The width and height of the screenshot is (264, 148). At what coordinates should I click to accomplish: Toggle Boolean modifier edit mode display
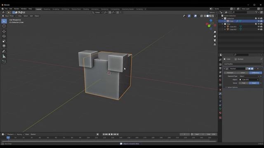point(247,69)
